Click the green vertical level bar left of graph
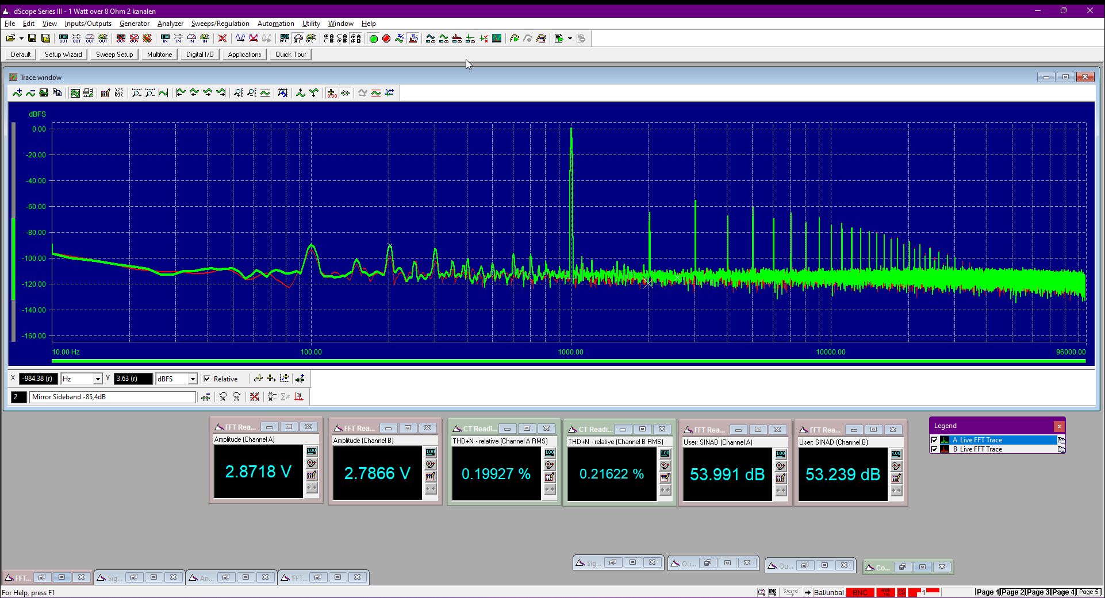 pyautogui.click(x=13, y=259)
